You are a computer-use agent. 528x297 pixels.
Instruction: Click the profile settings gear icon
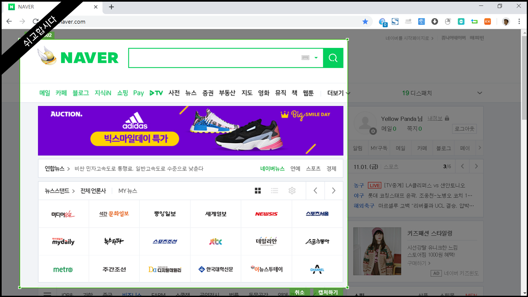point(373,131)
